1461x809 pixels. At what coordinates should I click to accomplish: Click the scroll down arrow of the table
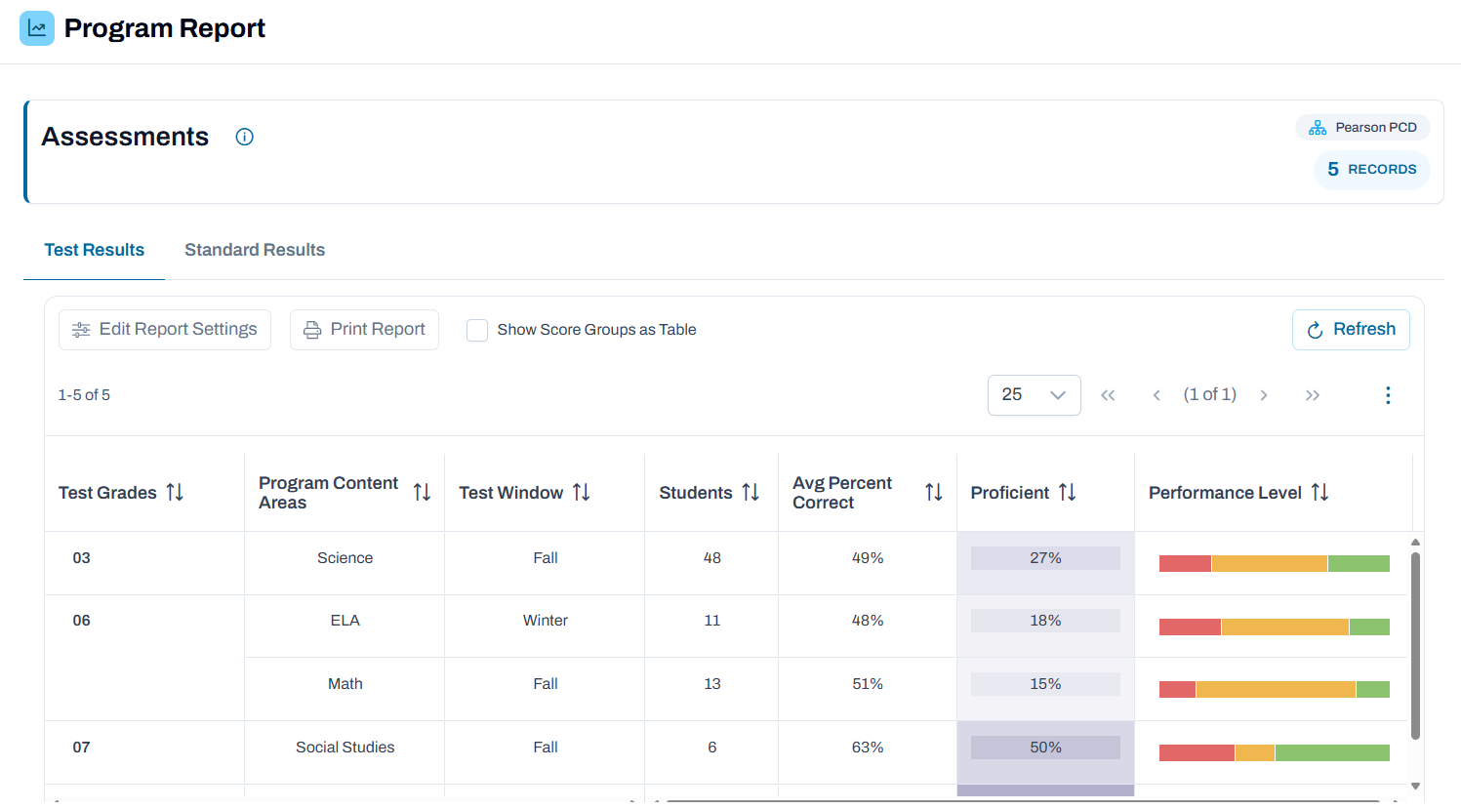coord(1415,786)
